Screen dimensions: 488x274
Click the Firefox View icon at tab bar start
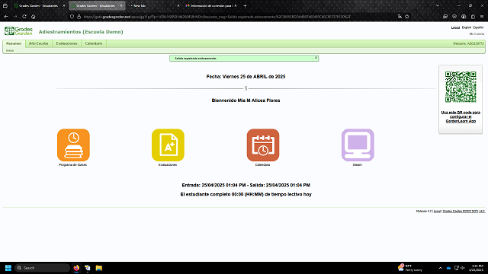(5, 5)
